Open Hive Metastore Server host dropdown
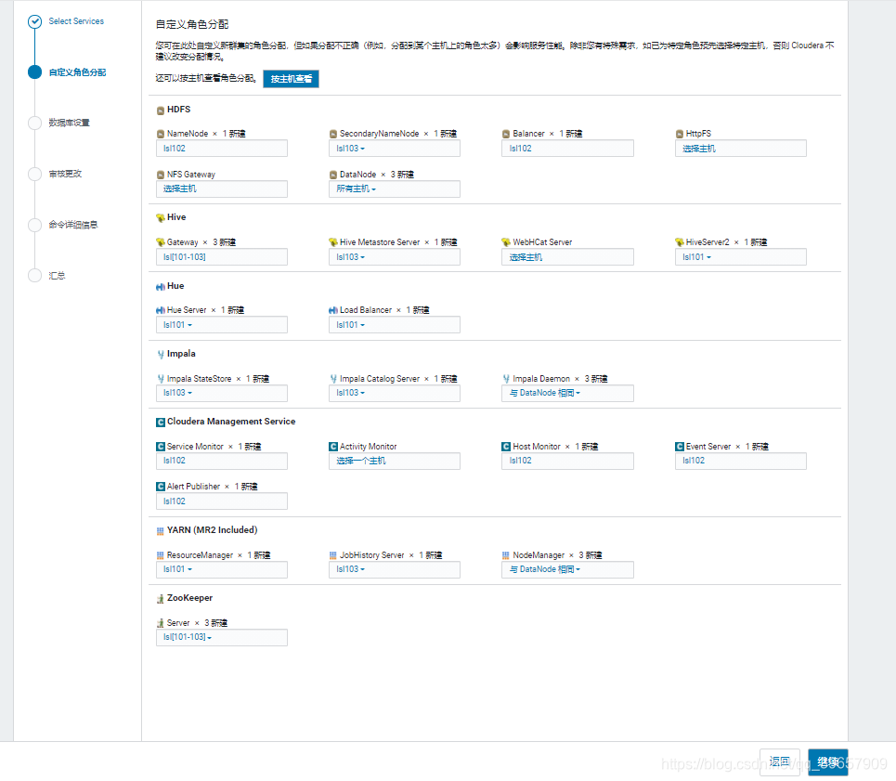 pos(395,257)
